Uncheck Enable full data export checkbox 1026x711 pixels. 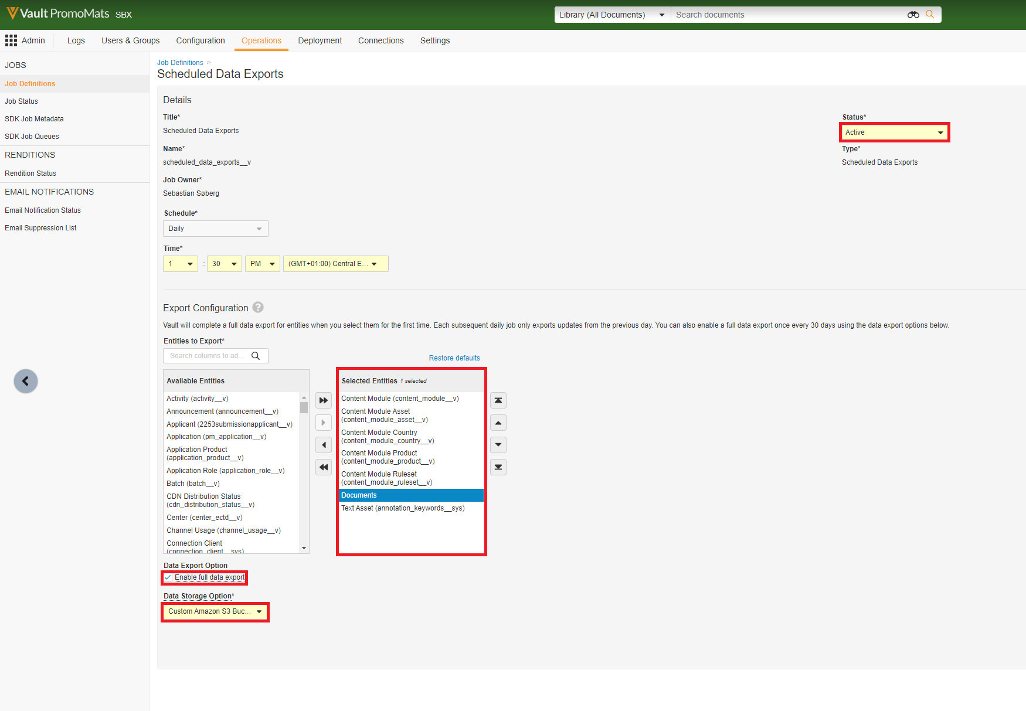[x=168, y=577]
